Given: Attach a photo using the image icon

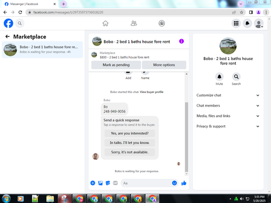Looking at the screenshot, I should tap(100, 183).
